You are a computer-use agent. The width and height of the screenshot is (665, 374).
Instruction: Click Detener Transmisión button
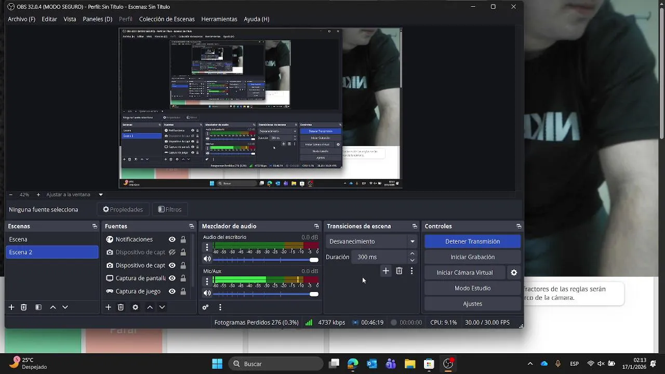click(x=472, y=242)
